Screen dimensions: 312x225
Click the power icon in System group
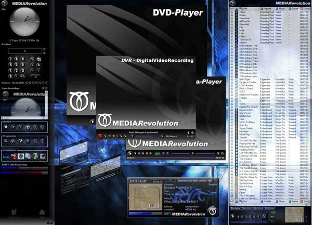[43, 127]
